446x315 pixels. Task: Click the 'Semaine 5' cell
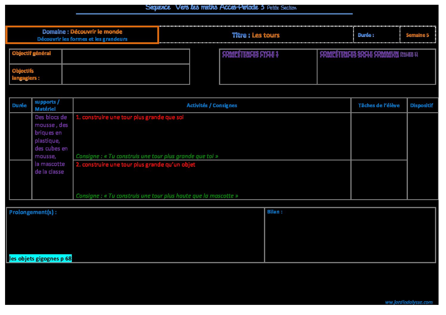pos(417,35)
